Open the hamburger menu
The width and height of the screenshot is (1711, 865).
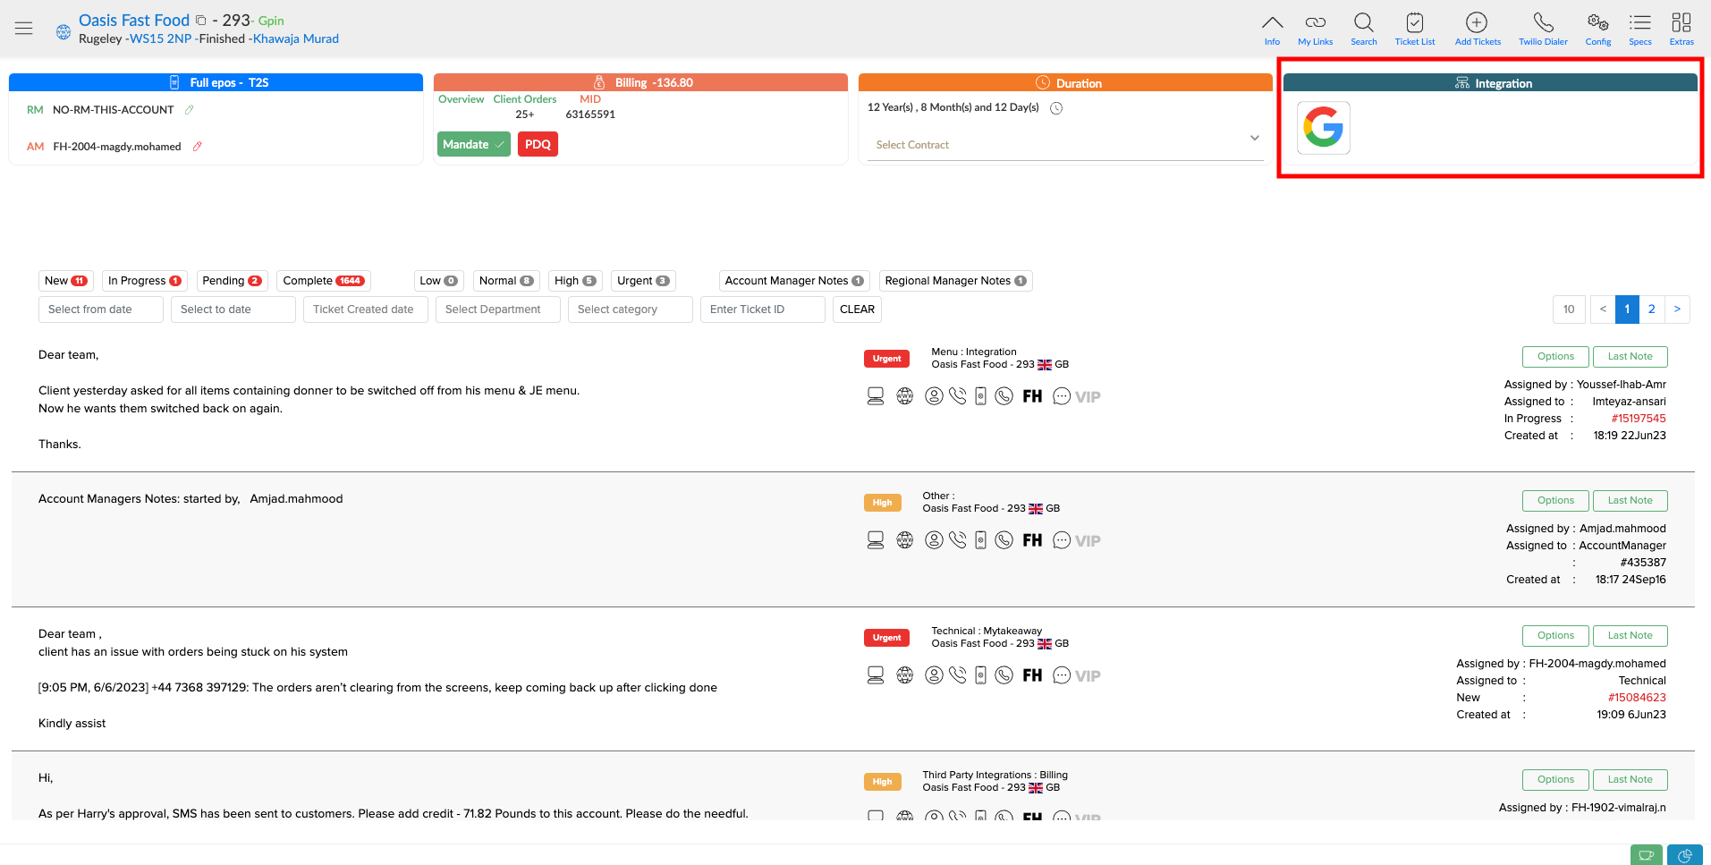[24, 29]
